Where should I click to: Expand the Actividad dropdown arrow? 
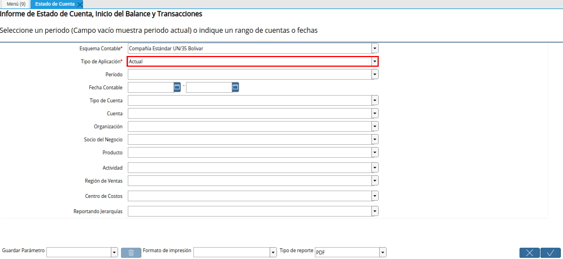[375, 168]
